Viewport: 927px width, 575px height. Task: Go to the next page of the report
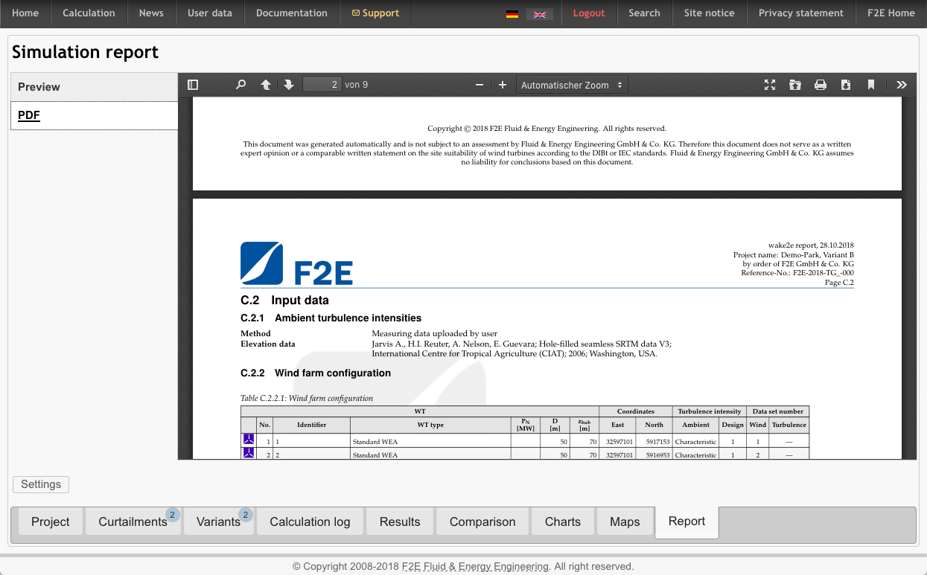coord(289,84)
